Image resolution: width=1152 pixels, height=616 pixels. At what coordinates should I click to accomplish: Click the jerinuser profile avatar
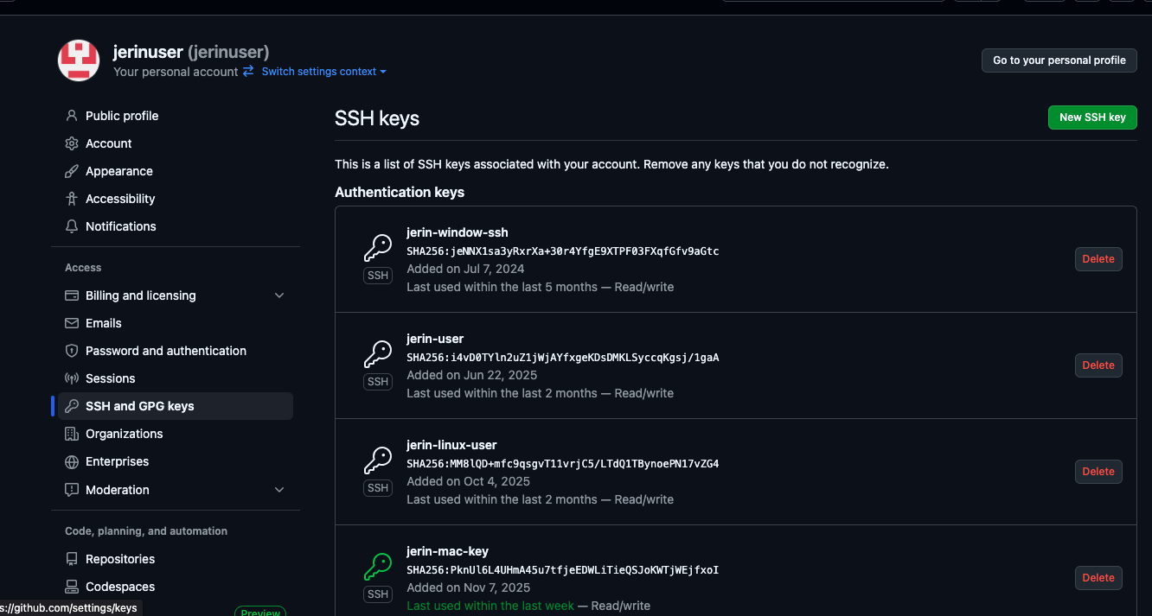tap(79, 60)
